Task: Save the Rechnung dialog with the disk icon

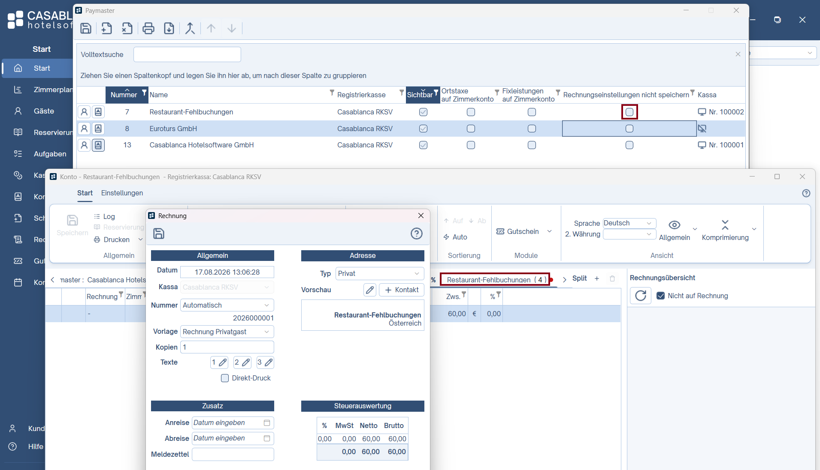Action: 159,234
